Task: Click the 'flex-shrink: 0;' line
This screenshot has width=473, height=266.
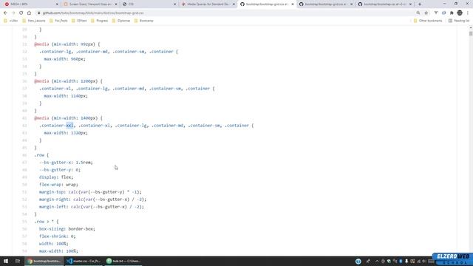Action: click(x=58, y=236)
